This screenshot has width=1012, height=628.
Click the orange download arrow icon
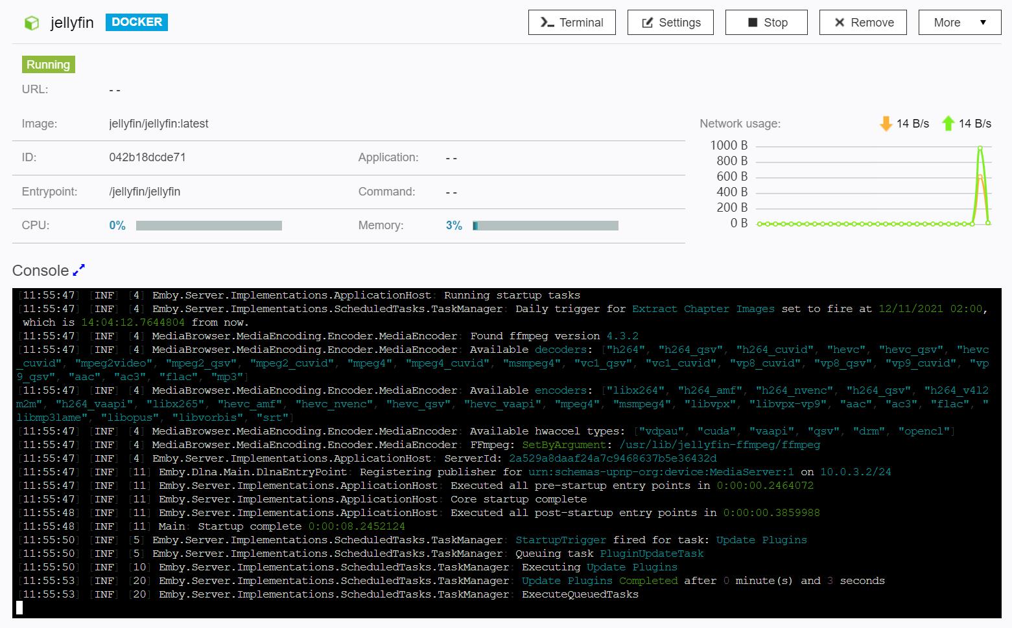[x=886, y=124]
